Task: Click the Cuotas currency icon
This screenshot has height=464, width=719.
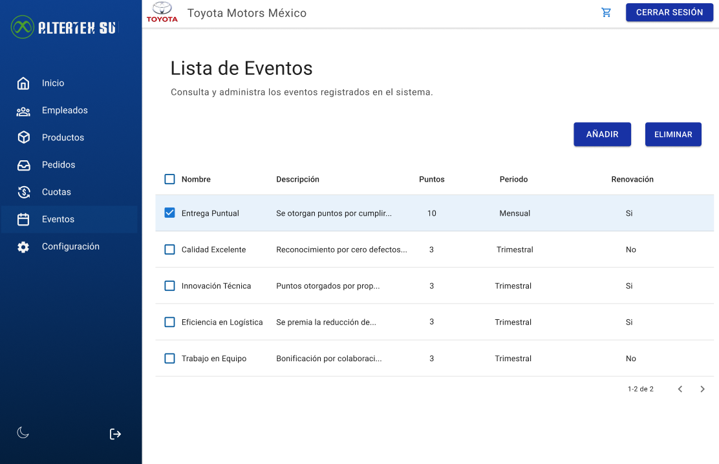Action: click(23, 192)
